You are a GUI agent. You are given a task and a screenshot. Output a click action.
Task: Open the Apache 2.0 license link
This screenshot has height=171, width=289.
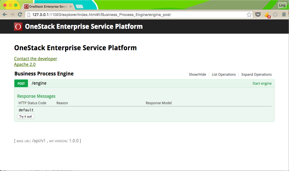[x=25, y=64]
